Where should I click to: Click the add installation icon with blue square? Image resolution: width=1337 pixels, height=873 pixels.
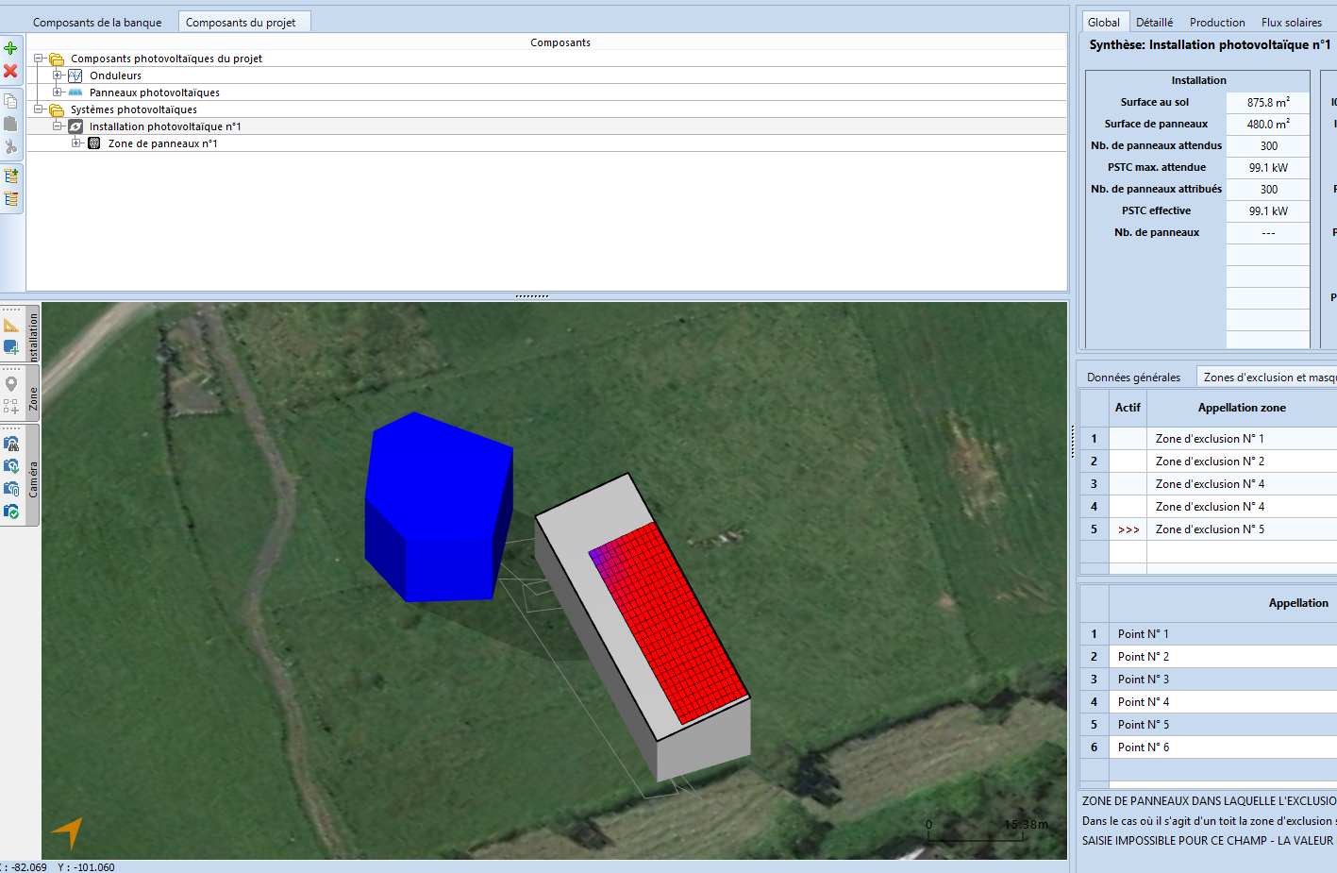(11, 347)
